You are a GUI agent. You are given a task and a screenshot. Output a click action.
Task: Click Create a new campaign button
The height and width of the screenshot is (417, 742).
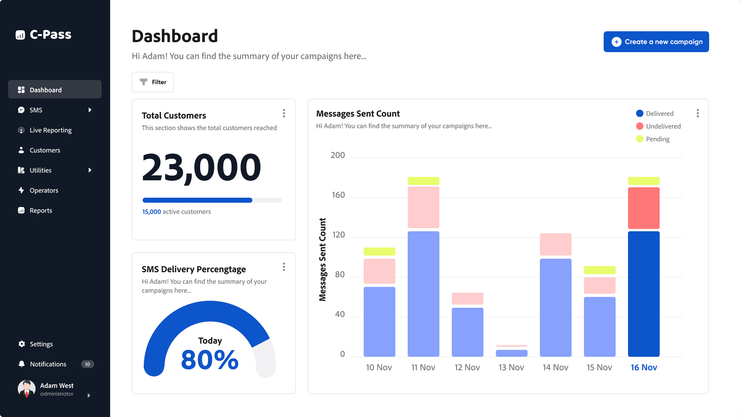coord(656,42)
